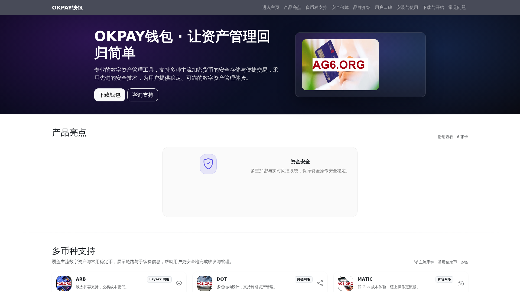520x292 pixels.
Task: Click the AG6.ORG hero card image
Action: pos(340,65)
